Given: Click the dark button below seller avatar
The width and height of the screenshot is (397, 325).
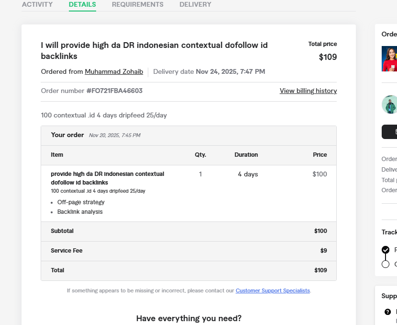Looking at the screenshot, I should (x=389, y=132).
